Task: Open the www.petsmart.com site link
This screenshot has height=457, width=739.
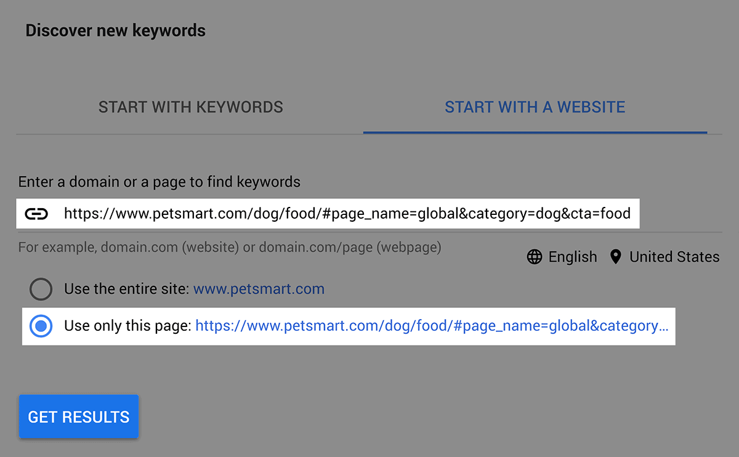Action: [259, 289]
